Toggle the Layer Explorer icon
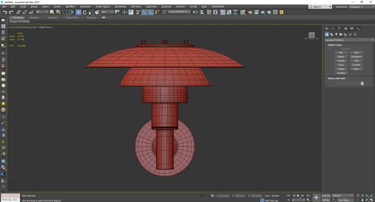The width and height of the screenshot is (375, 202). (x=215, y=12)
